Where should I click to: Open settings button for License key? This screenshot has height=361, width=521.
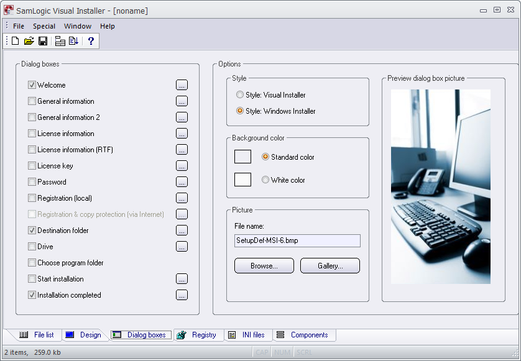[182, 166]
